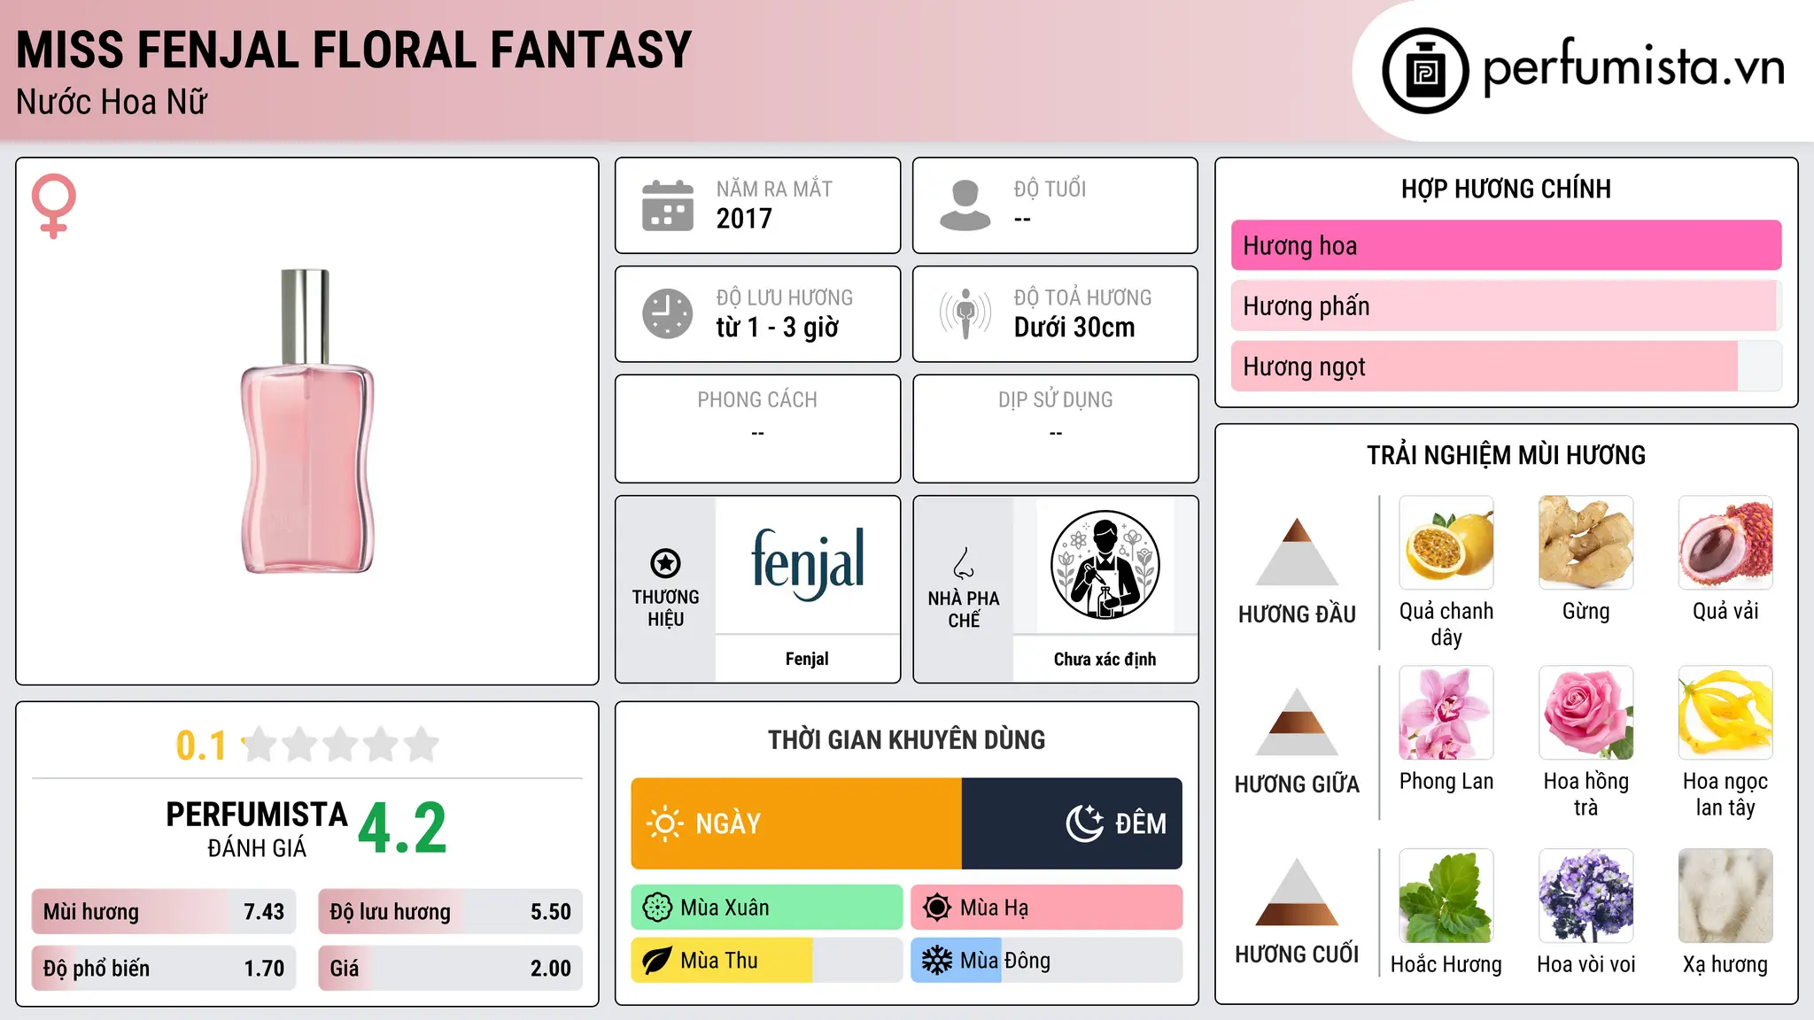The height and width of the screenshot is (1020, 1814).
Task: Open the Xạ hương musk image
Action: pos(1725,896)
